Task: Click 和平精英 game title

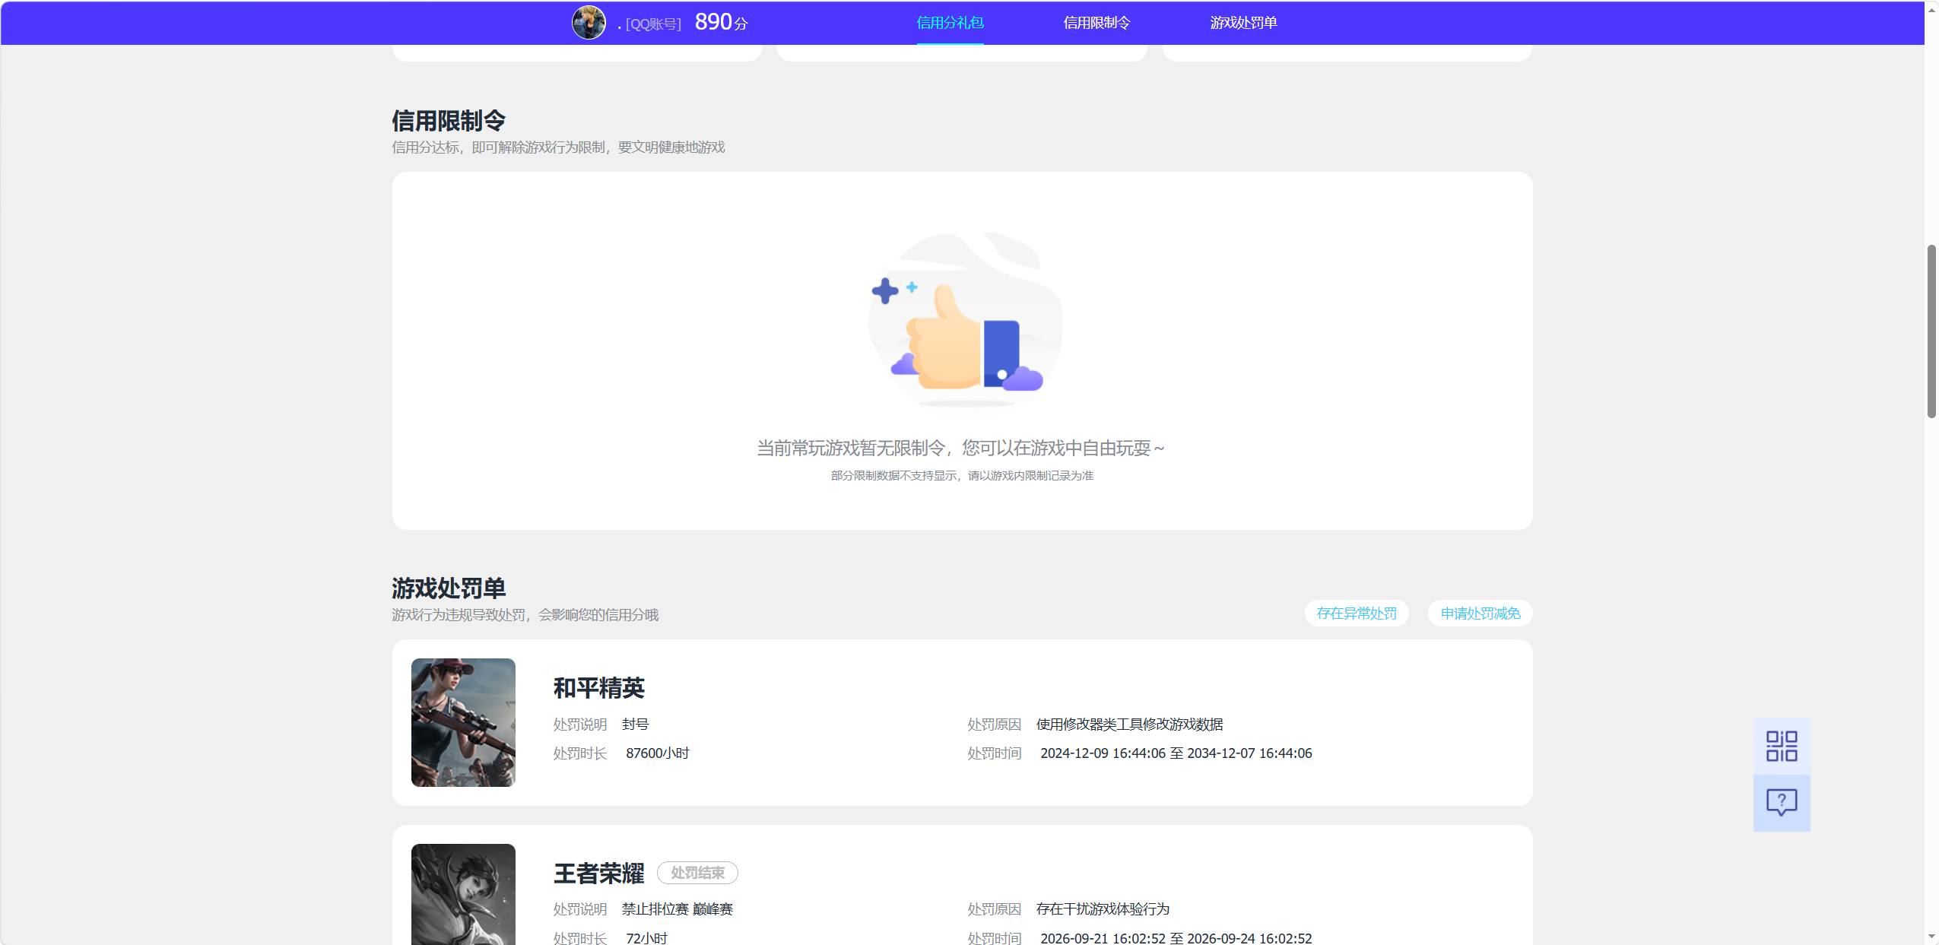Action: click(599, 688)
